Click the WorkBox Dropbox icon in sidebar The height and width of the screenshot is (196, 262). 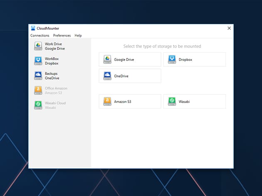38,61
